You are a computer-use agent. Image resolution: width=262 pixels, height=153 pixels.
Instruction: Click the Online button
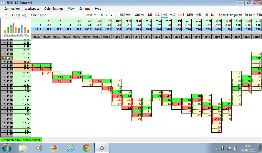(x=139, y=15)
